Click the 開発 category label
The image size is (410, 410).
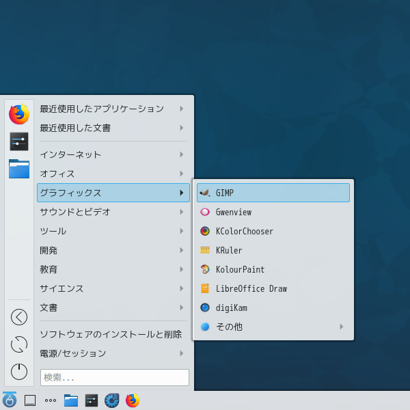pyautogui.click(x=49, y=250)
